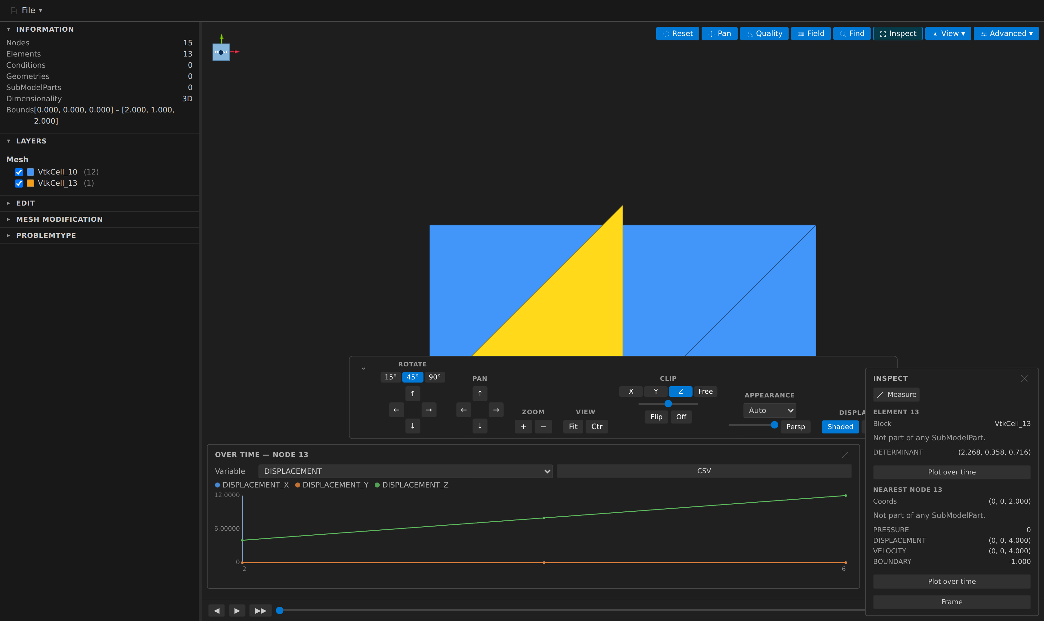The width and height of the screenshot is (1044, 621).
Task: Click the orange VtkCell_13 color swatch
Action: (x=30, y=183)
